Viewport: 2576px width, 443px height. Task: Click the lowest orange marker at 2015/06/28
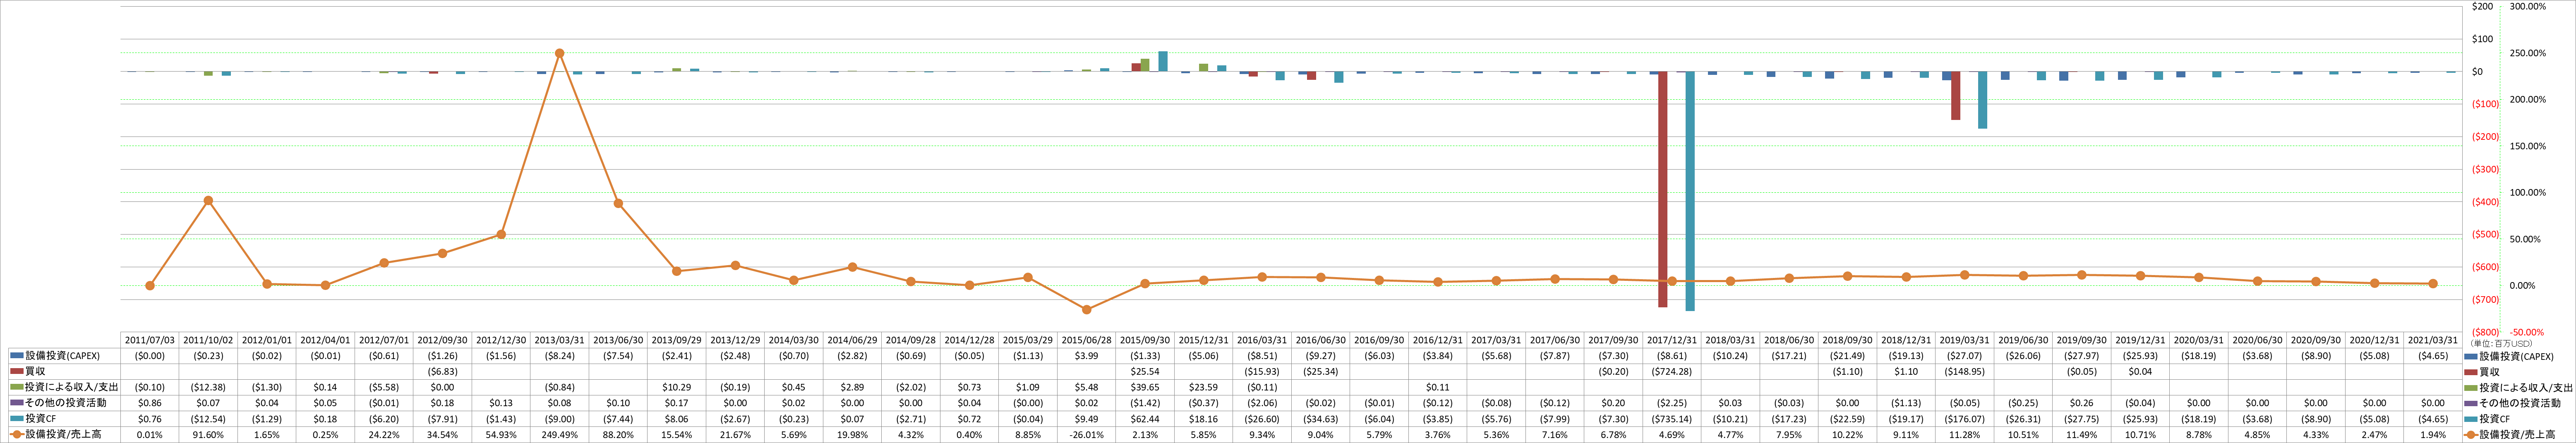(1086, 310)
